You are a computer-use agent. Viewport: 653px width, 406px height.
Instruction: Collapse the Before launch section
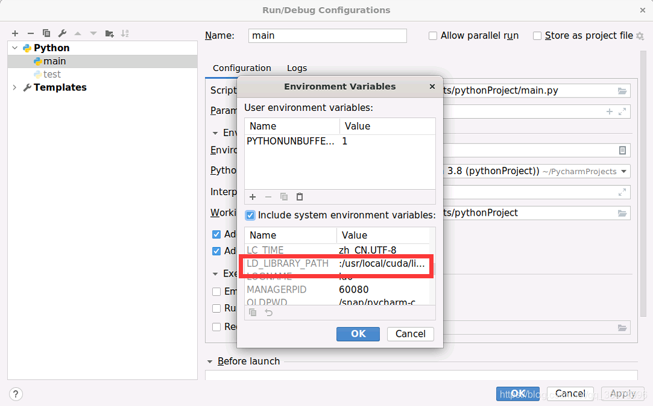point(209,361)
